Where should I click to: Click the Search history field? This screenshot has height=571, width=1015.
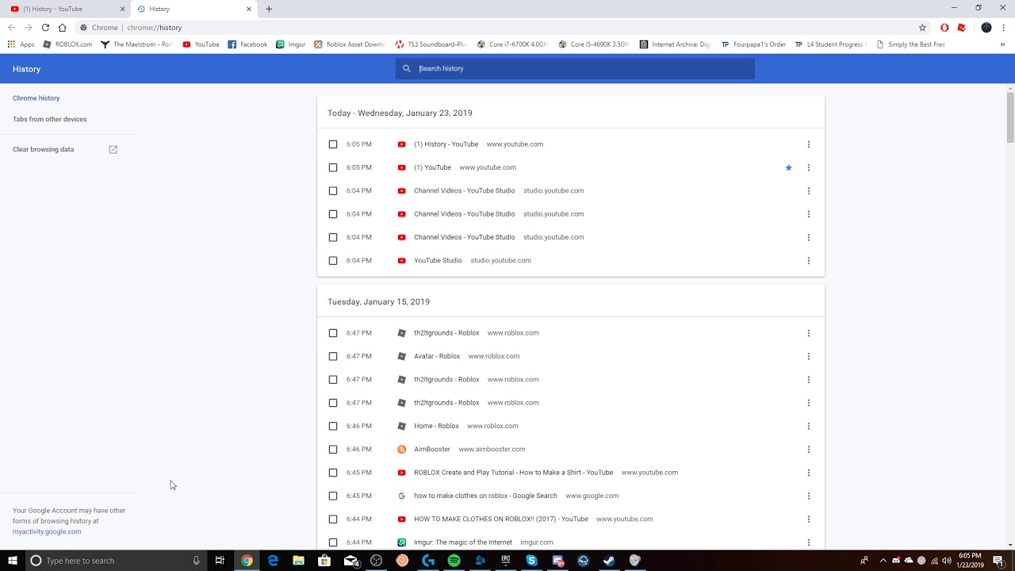pyautogui.click(x=575, y=68)
